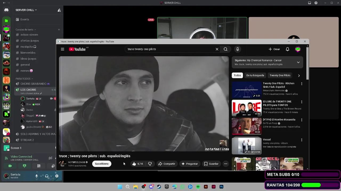Viewport: 341px width, 191px height.
Task: Clear the YouTube search text
Action: coord(217,49)
